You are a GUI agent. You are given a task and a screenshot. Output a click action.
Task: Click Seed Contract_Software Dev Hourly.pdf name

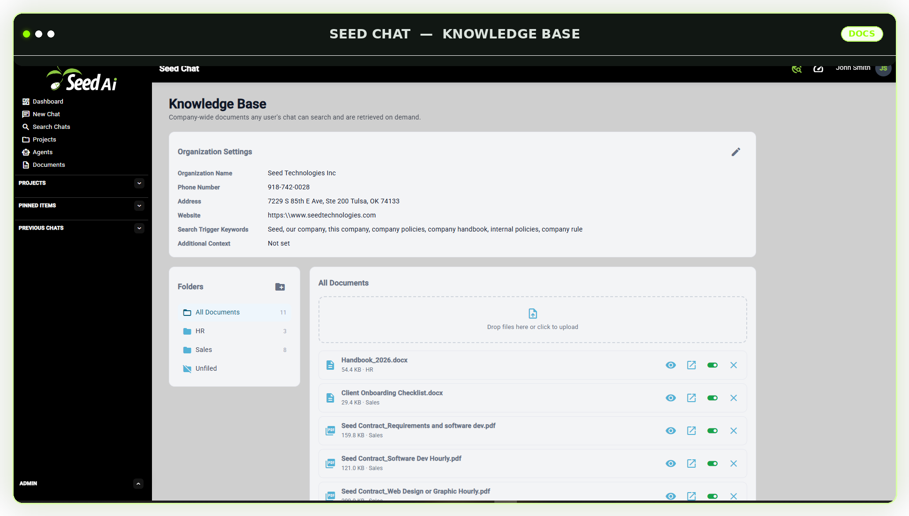(x=401, y=458)
